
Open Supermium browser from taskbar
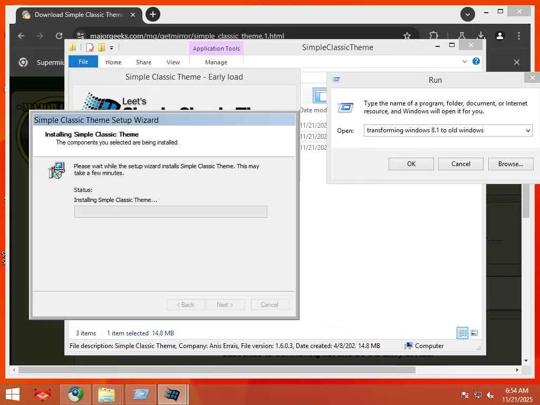click(x=75, y=394)
